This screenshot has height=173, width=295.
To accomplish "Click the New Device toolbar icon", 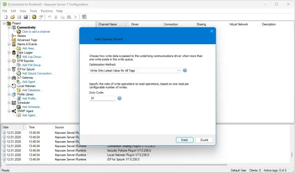I will pos(41,17).
